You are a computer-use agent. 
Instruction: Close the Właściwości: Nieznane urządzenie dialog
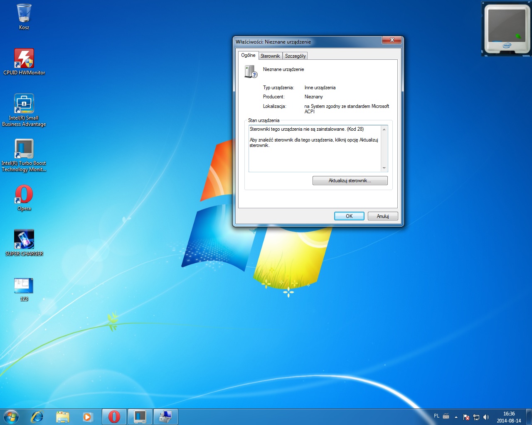[x=392, y=40]
